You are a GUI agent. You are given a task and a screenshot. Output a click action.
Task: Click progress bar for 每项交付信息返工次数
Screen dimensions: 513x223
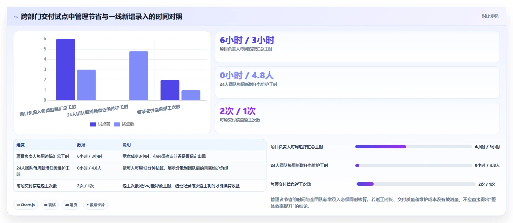click(416, 184)
